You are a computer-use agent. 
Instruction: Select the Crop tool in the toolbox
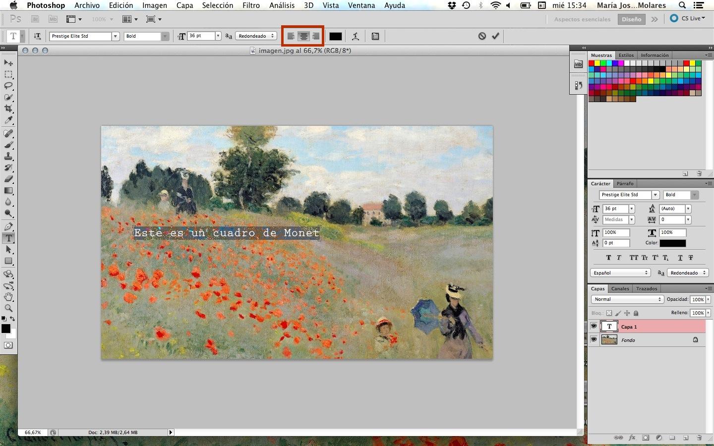point(8,109)
